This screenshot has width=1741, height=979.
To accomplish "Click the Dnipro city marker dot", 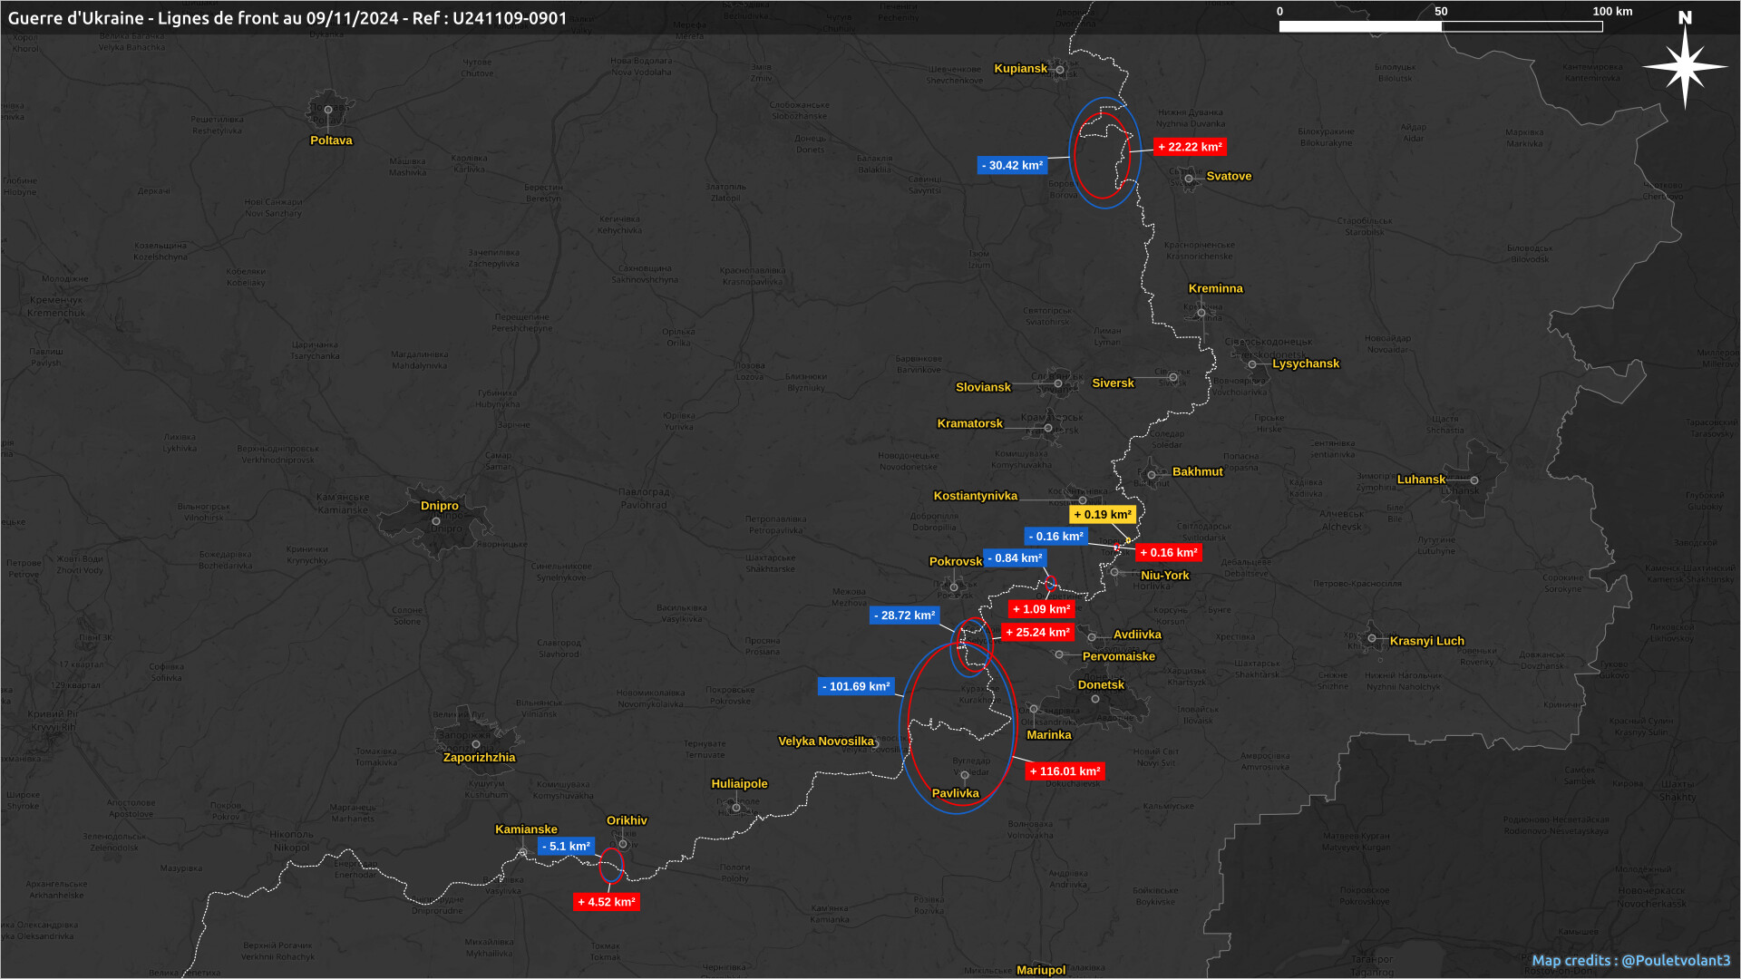I will click(436, 521).
